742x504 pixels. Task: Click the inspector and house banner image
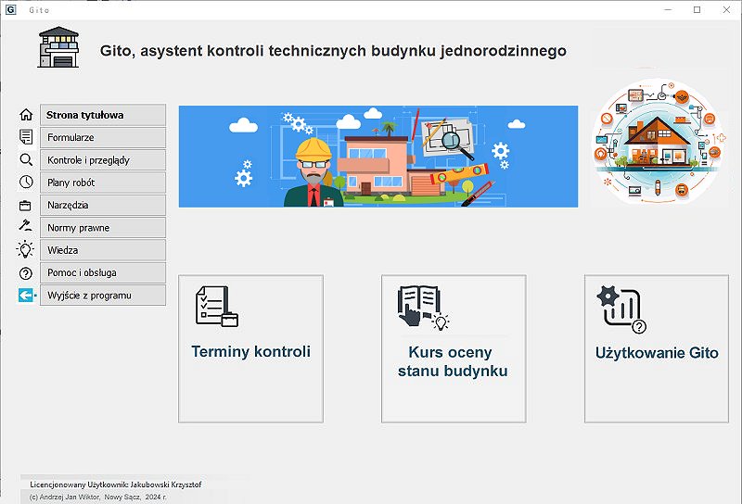coord(377,156)
